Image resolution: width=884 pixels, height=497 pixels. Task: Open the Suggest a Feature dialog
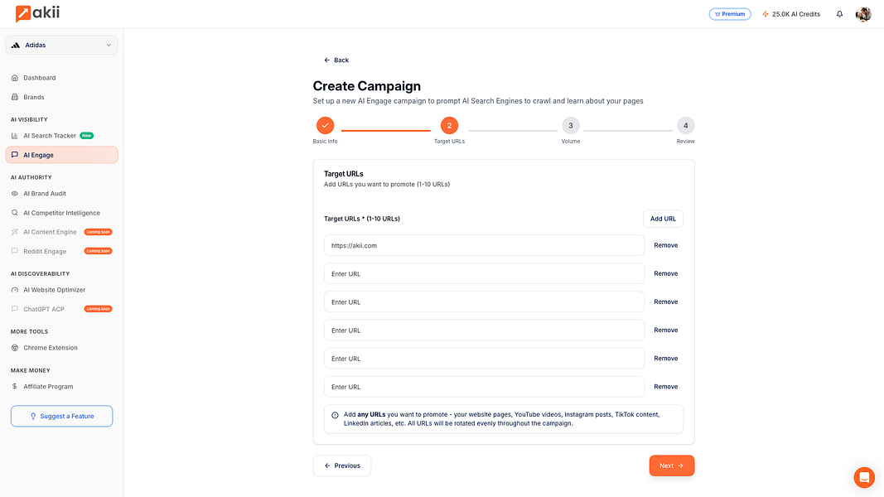[61, 416]
